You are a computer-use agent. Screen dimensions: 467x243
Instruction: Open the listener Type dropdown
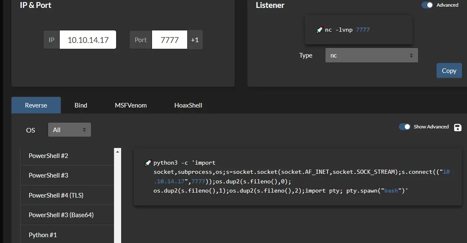[371, 55]
